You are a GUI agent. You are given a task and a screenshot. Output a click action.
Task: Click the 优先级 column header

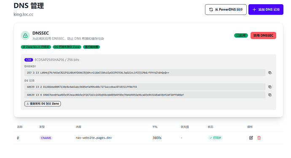[x=185, y=127]
